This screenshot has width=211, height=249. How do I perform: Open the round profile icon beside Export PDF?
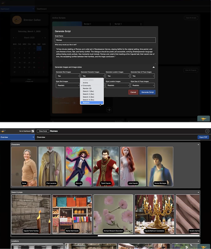[x=207, y=131]
